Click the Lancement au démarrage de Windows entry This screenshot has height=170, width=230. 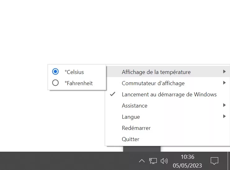169,94
